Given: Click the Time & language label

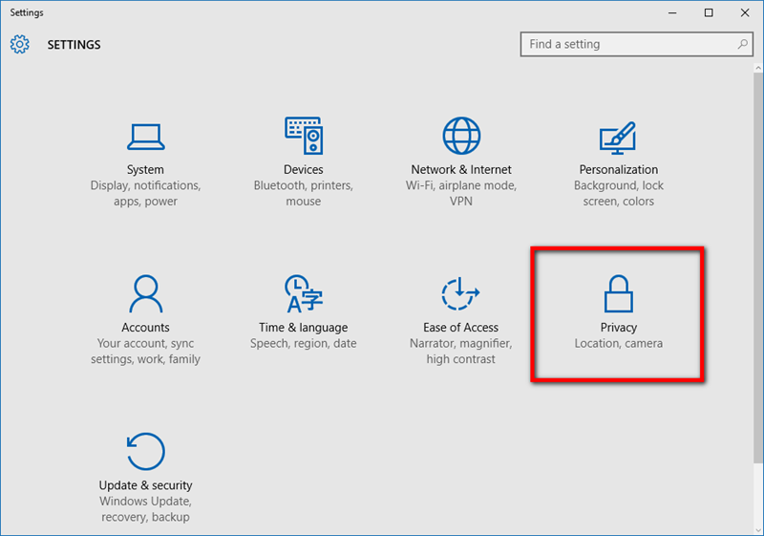Looking at the screenshot, I should (x=303, y=328).
